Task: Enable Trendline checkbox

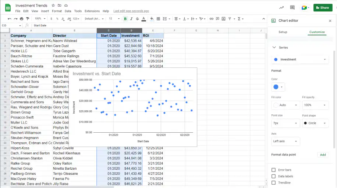Action: coord(273,183)
